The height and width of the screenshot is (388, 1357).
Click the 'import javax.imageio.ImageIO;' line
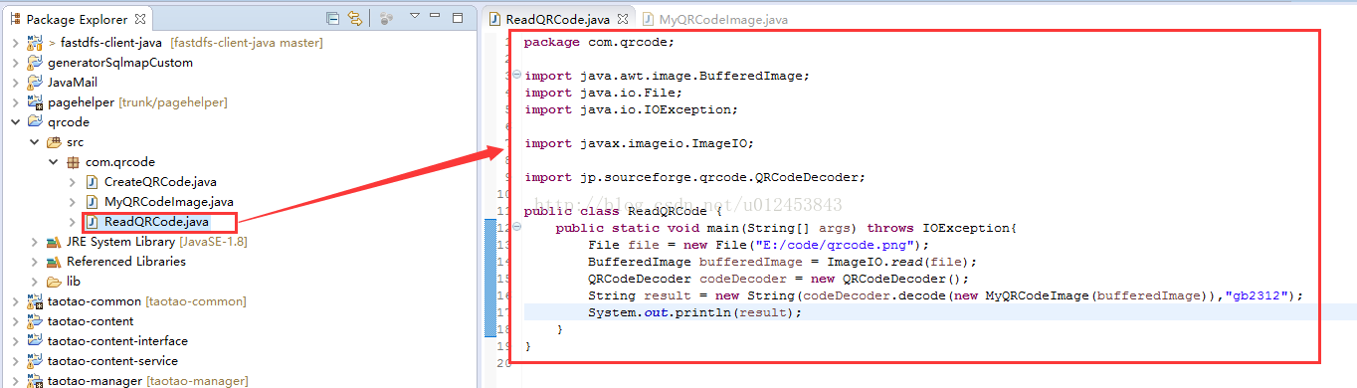coord(639,143)
